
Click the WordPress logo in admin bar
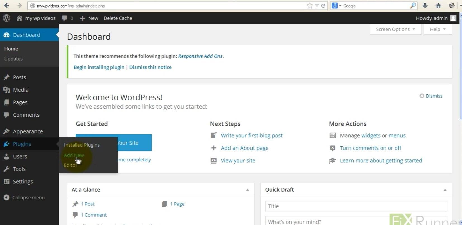(x=6, y=18)
